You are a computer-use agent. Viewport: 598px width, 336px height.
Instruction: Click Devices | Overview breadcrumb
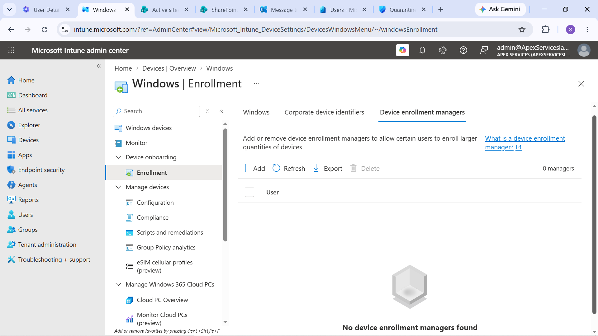pos(169,68)
